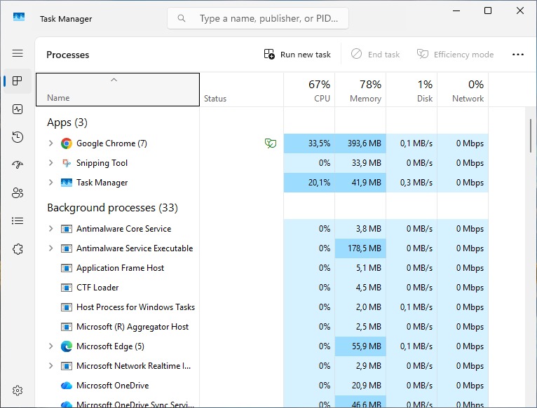Expand the Snipping Tool row
This screenshot has width=537, height=408.
tap(50, 163)
